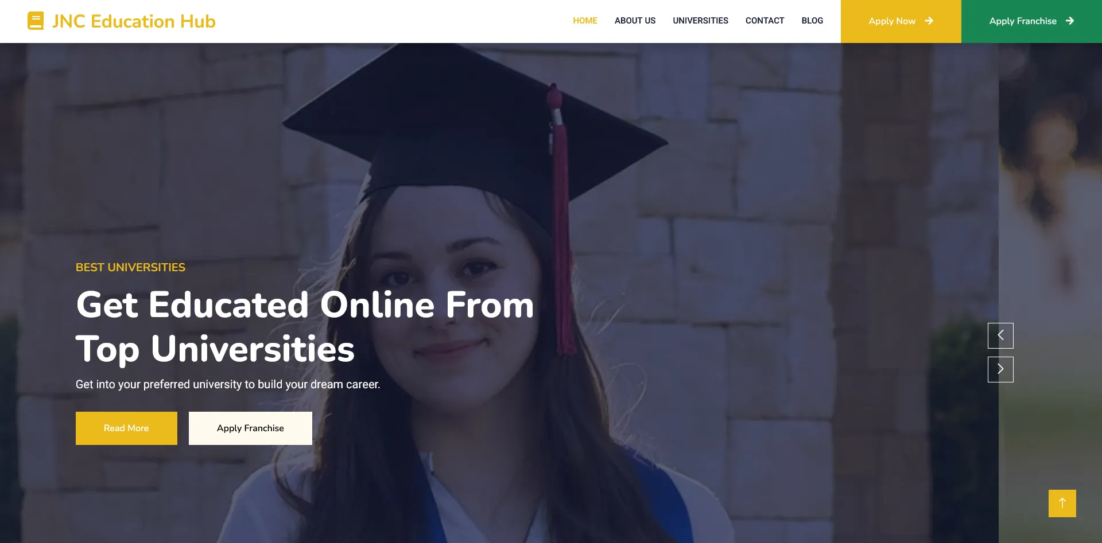Click the white Apply Franchise hero button

tap(250, 428)
